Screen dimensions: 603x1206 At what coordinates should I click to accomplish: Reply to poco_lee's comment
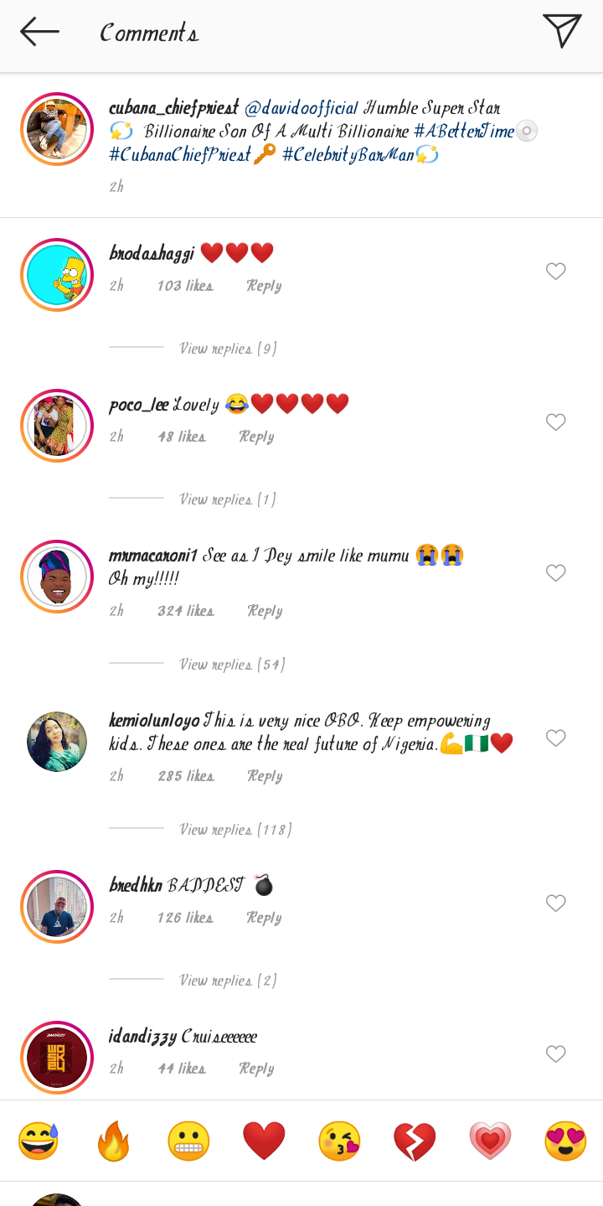click(256, 437)
